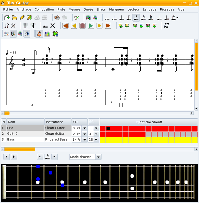Click the New file icon
This screenshot has height=203, width=199.
click(7, 18)
